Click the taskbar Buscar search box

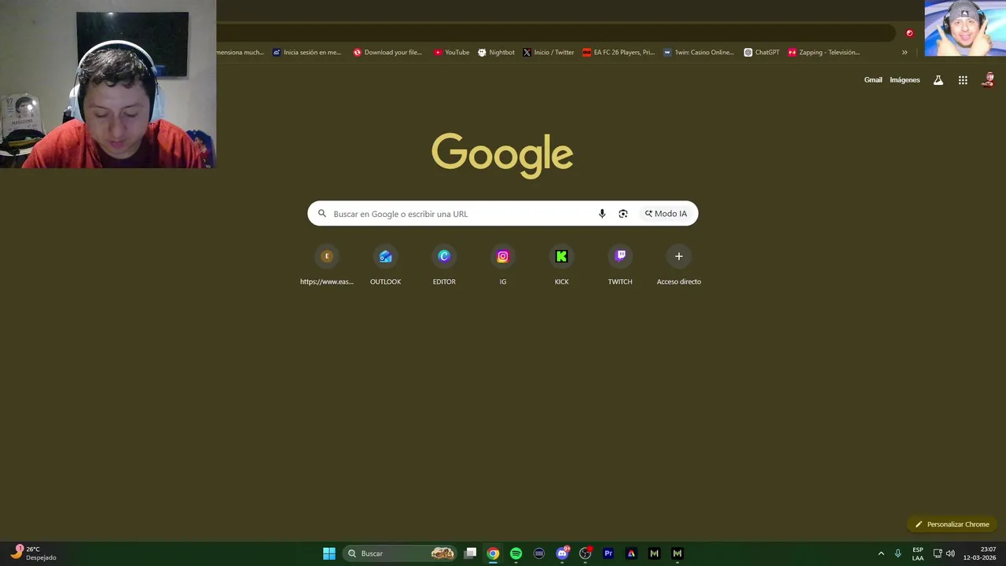401,553
